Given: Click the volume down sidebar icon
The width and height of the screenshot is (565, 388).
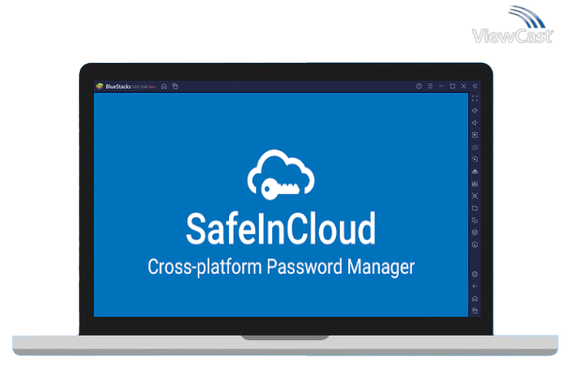Looking at the screenshot, I should click(x=475, y=123).
